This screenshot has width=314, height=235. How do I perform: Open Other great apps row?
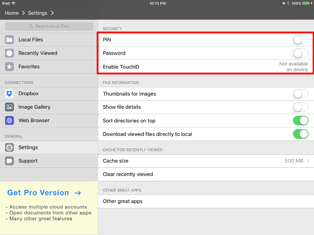coord(206,201)
